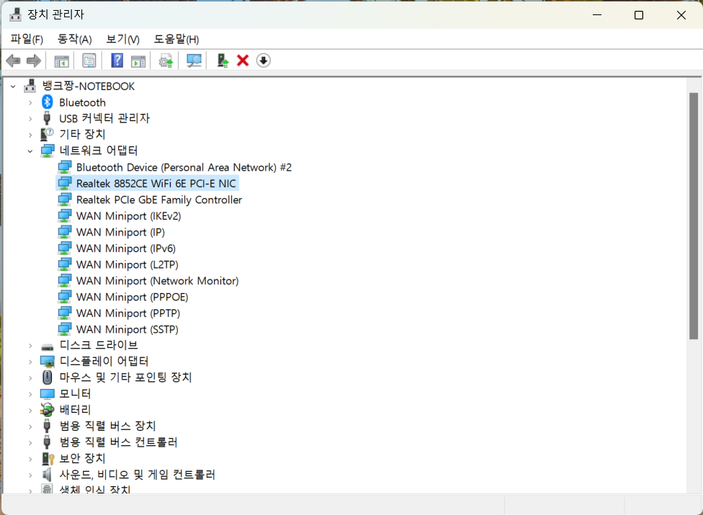Open the 보기(V) menu
703x515 pixels.
coord(122,39)
